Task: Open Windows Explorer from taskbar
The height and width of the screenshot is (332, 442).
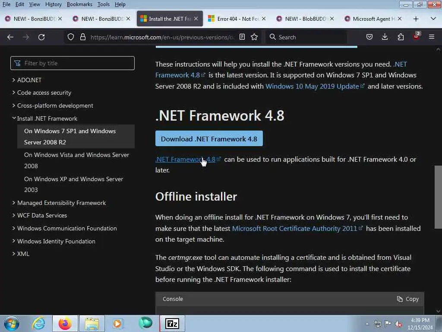Action: click(x=92, y=323)
